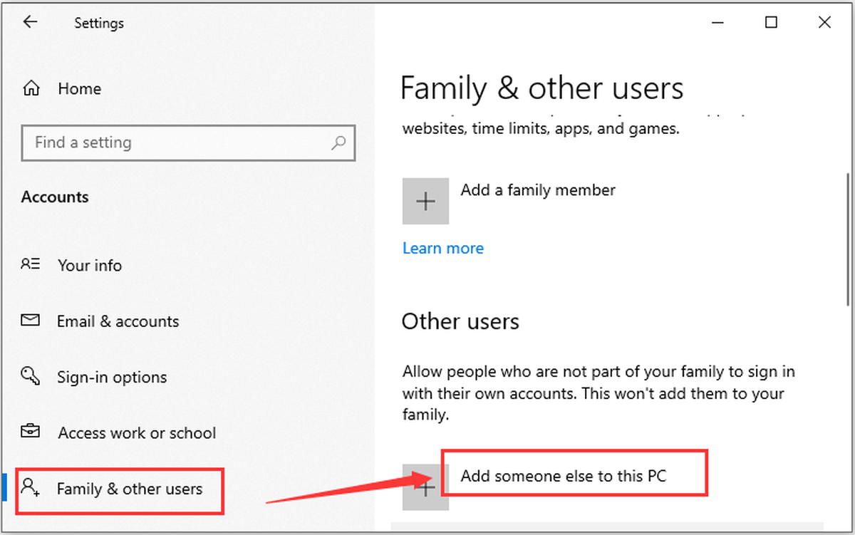This screenshot has width=855, height=535.
Task: Select Access work or school
Action: click(x=137, y=432)
